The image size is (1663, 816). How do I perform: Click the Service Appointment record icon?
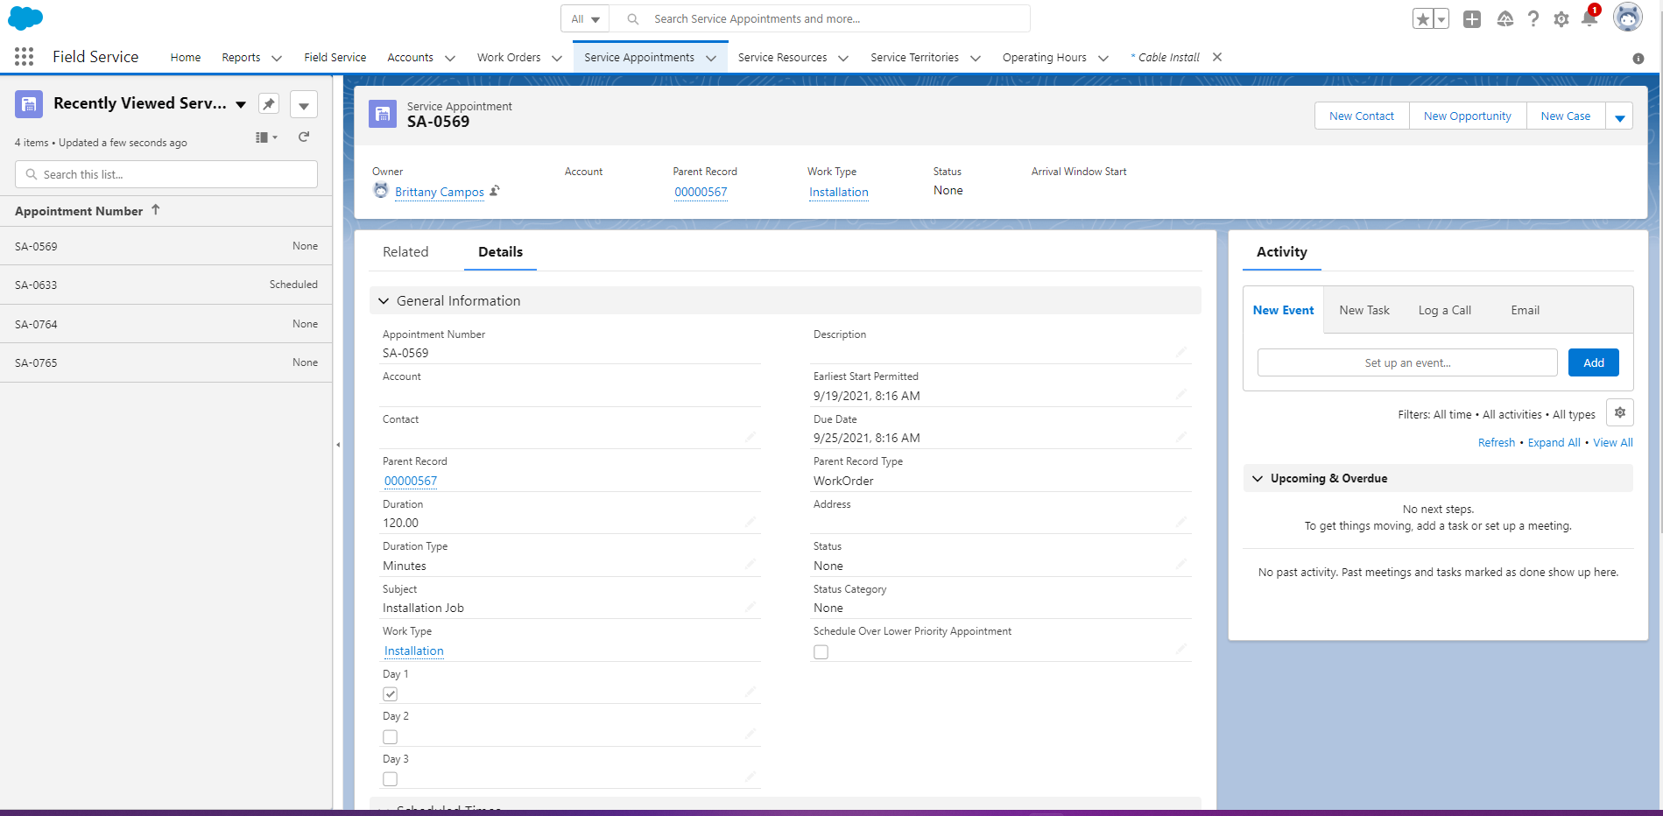coord(383,114)
